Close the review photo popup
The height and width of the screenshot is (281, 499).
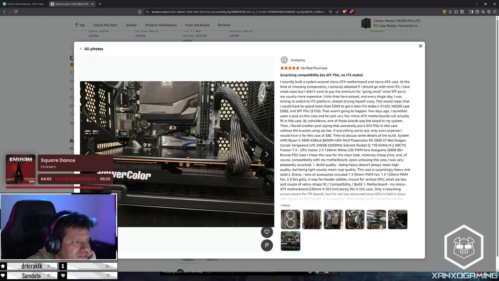pyautogui.click(x=420, y=46)
